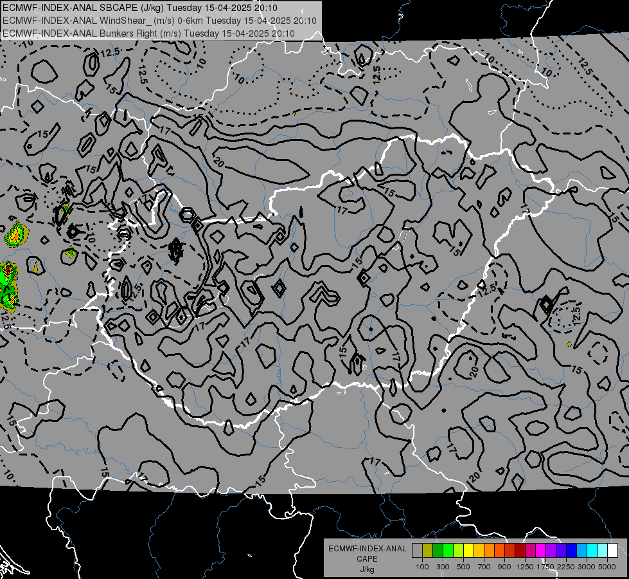The image size is (629, 579).
Task: Click the 700 legend tick value
Action: pos(484,567)
